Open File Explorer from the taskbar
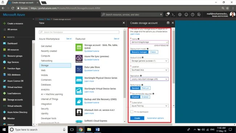 (x=89, y=129)
